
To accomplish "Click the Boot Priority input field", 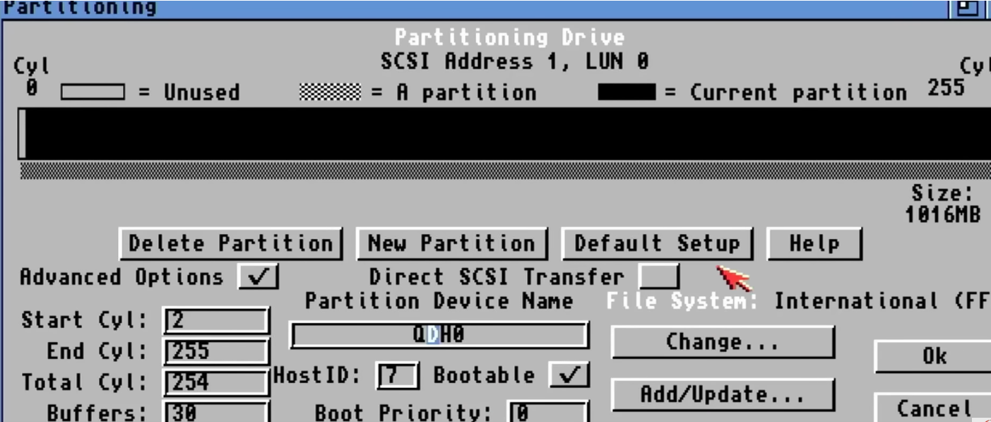I will pos(547,412).
